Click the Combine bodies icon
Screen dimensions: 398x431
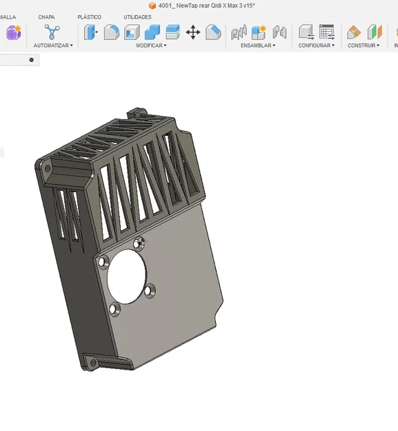(x=152, y=32)
